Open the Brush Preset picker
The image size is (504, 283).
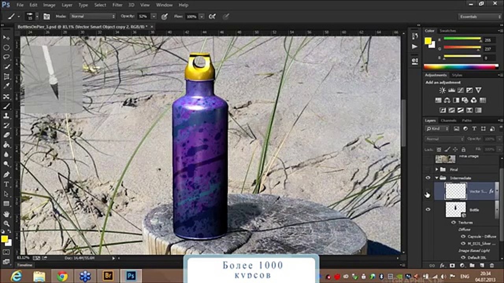(x=32, y=17)
